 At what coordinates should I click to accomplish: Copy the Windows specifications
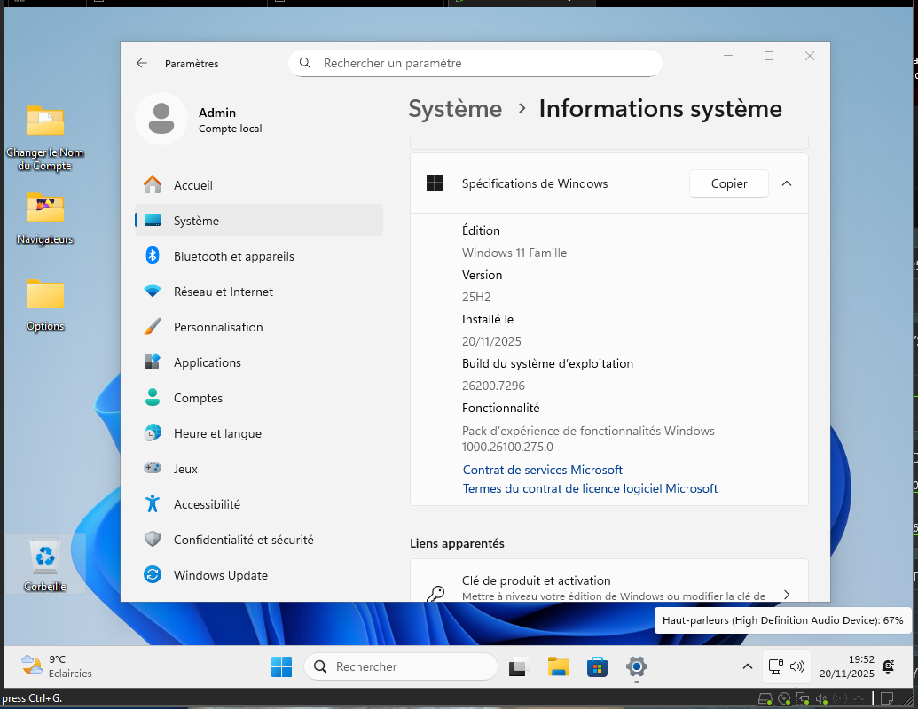pos(728,183)
